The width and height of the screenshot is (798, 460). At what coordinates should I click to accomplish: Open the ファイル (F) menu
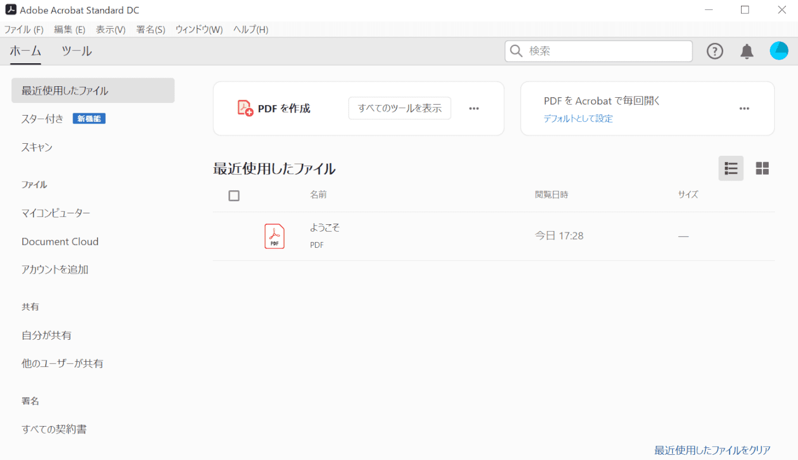[24, 29]
